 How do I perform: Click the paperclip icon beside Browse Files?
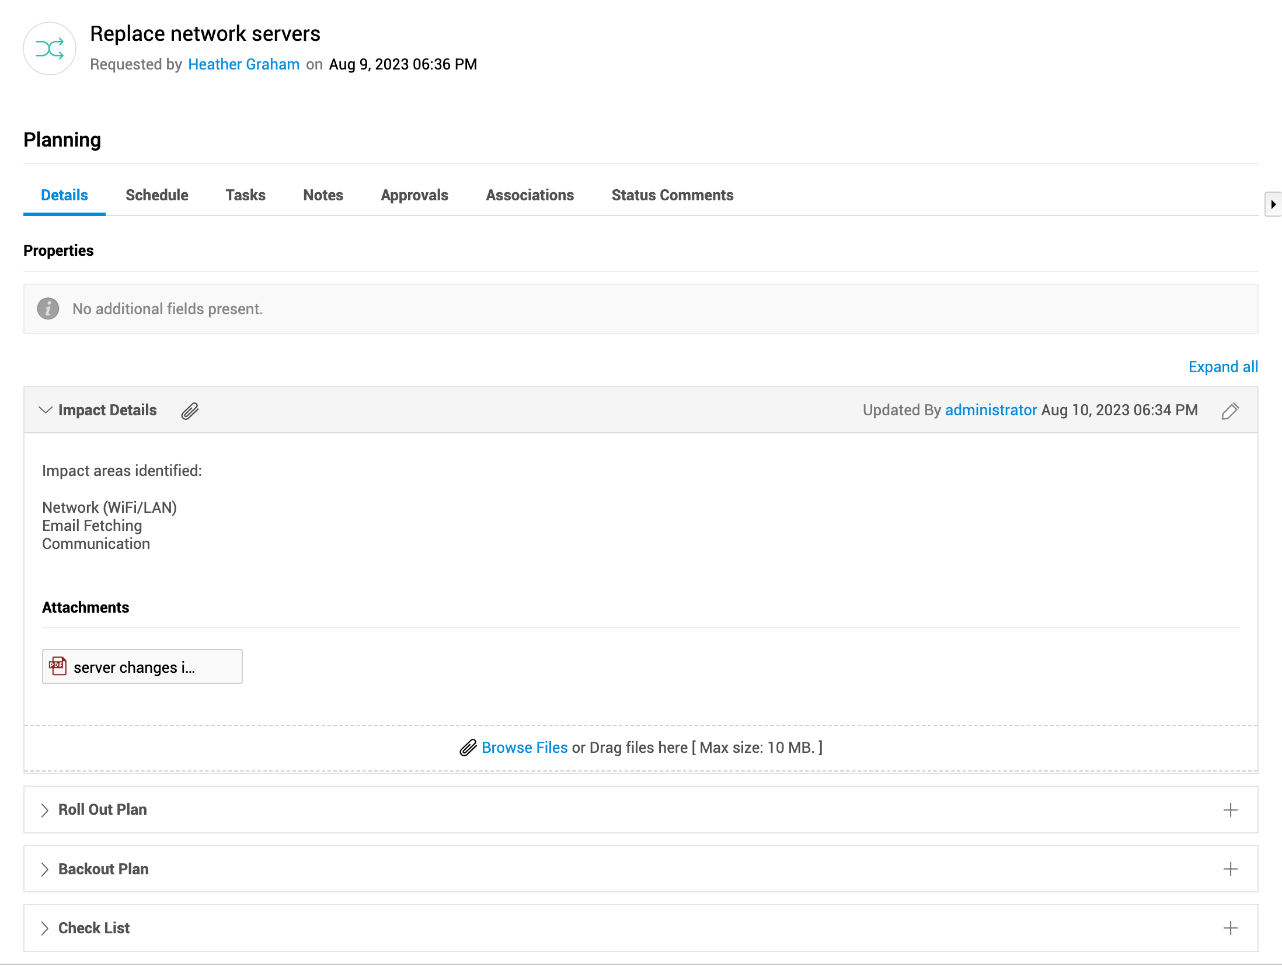point(468,748)
